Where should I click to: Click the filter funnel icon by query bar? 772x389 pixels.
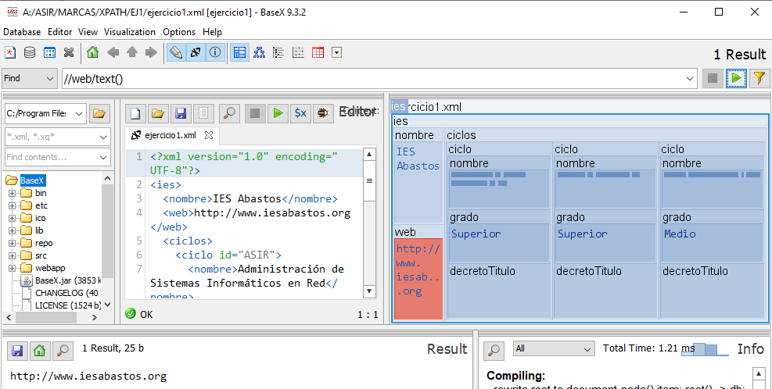(758, 78)
